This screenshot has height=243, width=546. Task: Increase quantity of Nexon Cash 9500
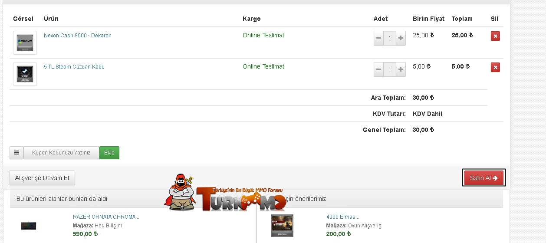pyautogui.click(x=401, y=38)
